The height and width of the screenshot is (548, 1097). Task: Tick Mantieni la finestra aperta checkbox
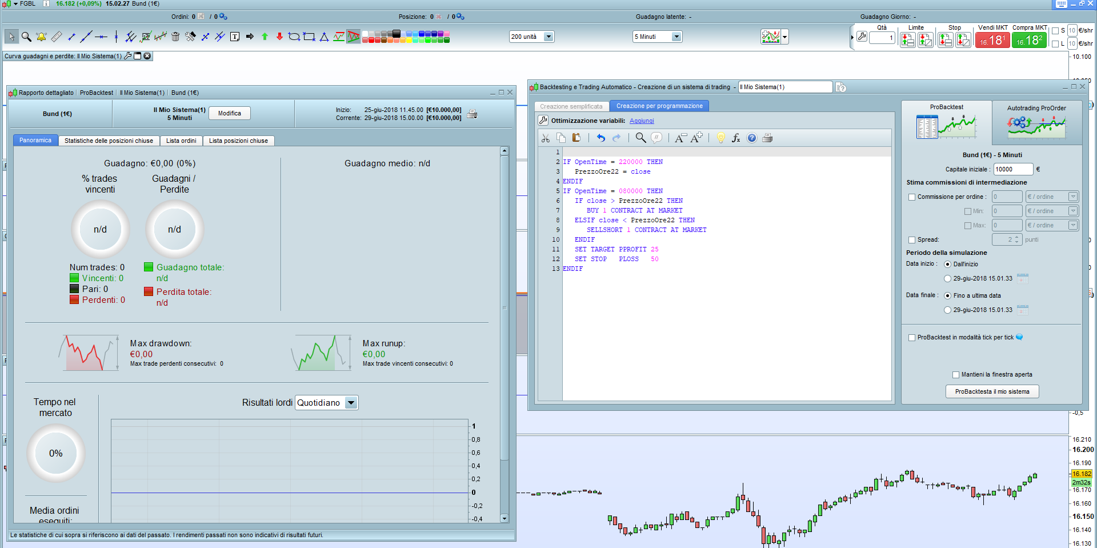pyautogui.click(x=956, y=375)
